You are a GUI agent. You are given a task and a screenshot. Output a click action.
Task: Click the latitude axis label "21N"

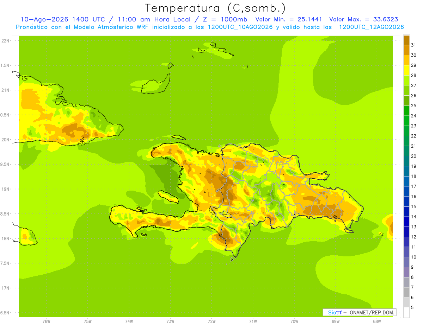point(5,90)
